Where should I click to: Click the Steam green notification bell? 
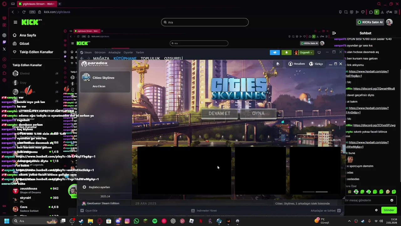tap(286, 52)
